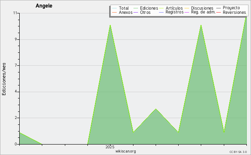
Task: Click the orange Anexos legend line swatch
Action: pyautogui.click(x=115, y=12)
